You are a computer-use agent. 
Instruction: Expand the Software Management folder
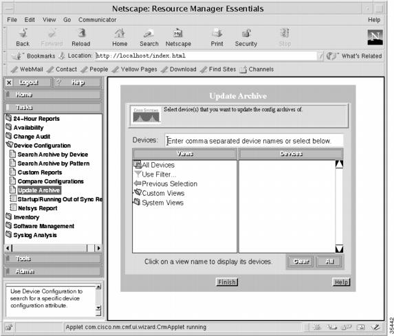click(x=40, y=226)
